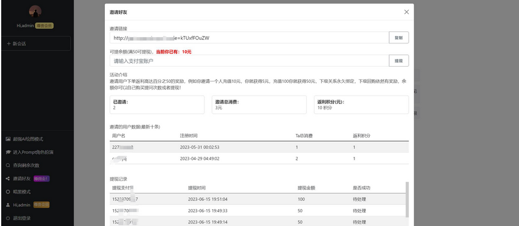Viewport: 519px width, 226px height.
Task: Click withdrawal time 2023-06-15 19:49:14
Action: pos(208,222)
